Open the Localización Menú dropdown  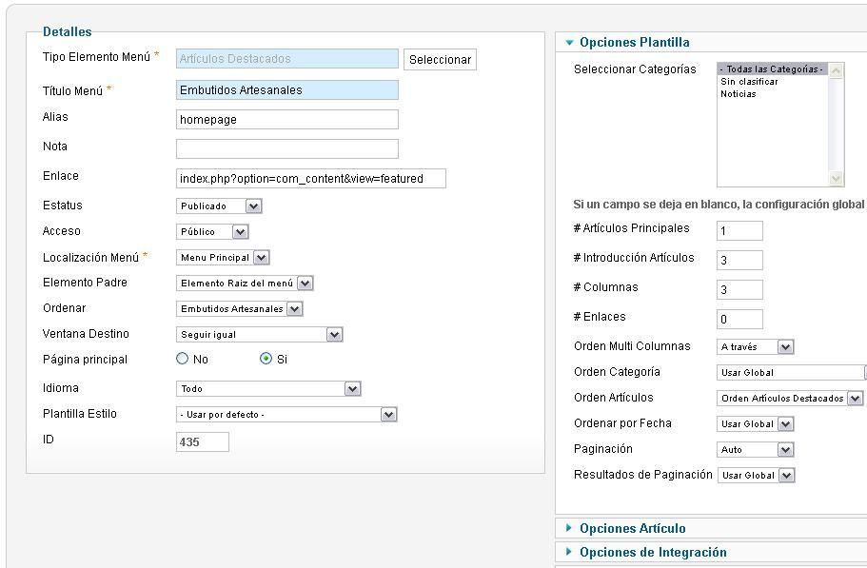(x=223, y=258)
